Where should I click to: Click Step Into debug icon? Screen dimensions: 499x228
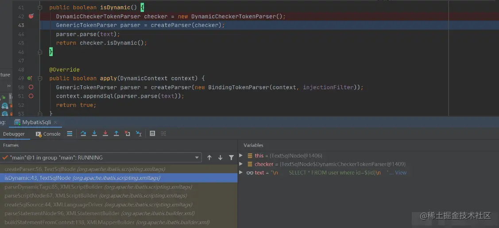point(94,134)
